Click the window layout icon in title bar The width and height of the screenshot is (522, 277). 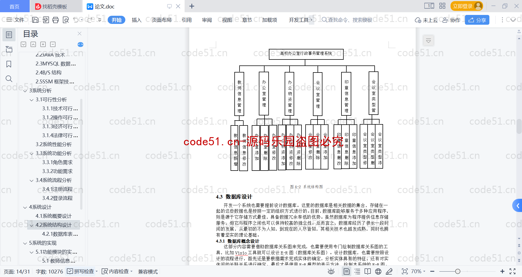coord(429,6)
